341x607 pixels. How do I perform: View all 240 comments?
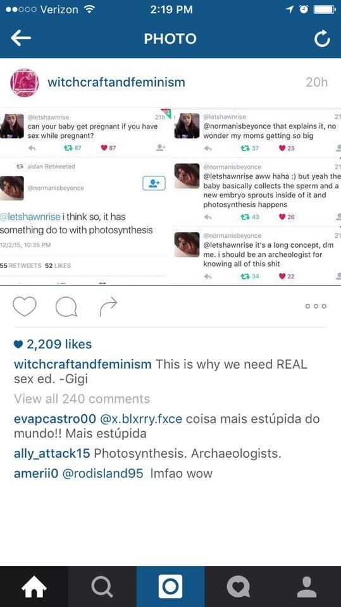coord(82,399)
